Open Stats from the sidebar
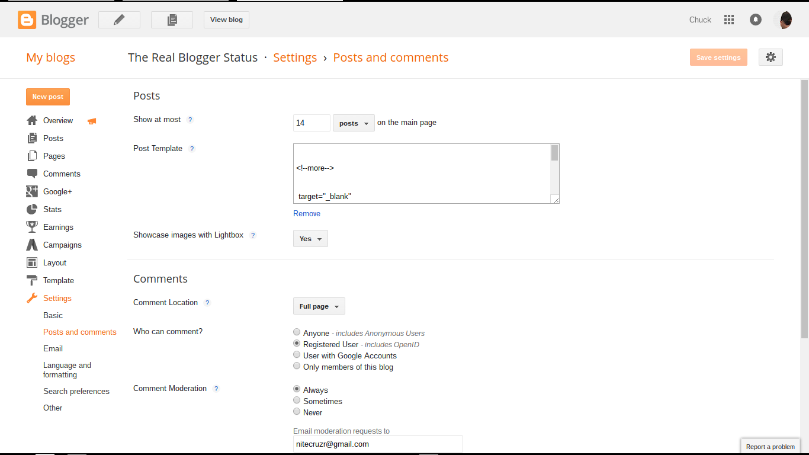The height and width of the screenshot is (455, 809). click(x=52, y=209)
